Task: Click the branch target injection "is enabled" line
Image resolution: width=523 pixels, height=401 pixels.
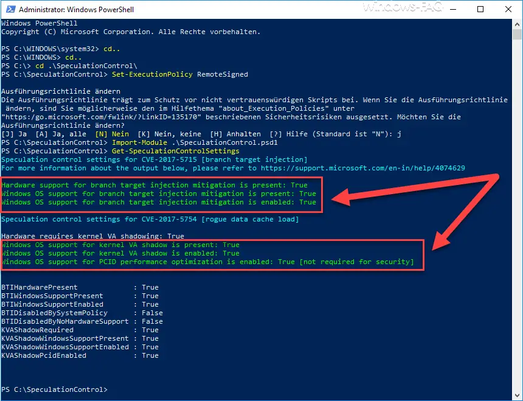Action: coord(159,202)
